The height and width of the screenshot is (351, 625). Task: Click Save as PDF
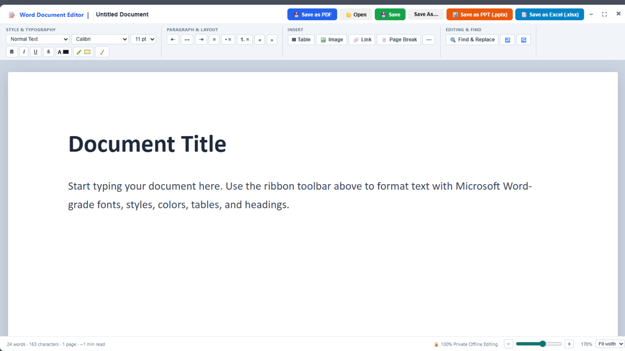(312, 14)
